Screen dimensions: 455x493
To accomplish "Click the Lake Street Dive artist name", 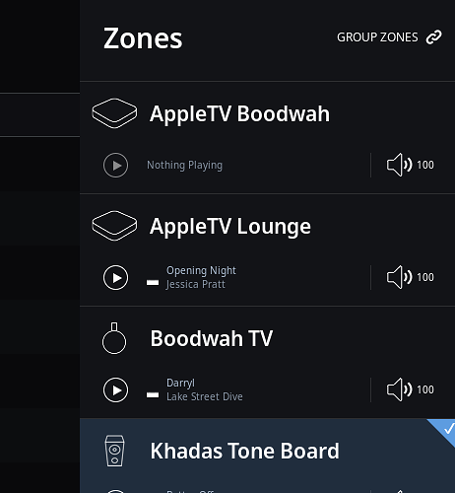I will click(205, 396).
